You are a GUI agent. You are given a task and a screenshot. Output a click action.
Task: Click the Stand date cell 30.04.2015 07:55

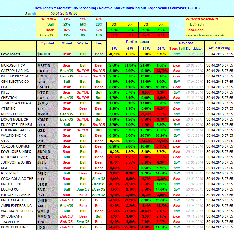64,13
